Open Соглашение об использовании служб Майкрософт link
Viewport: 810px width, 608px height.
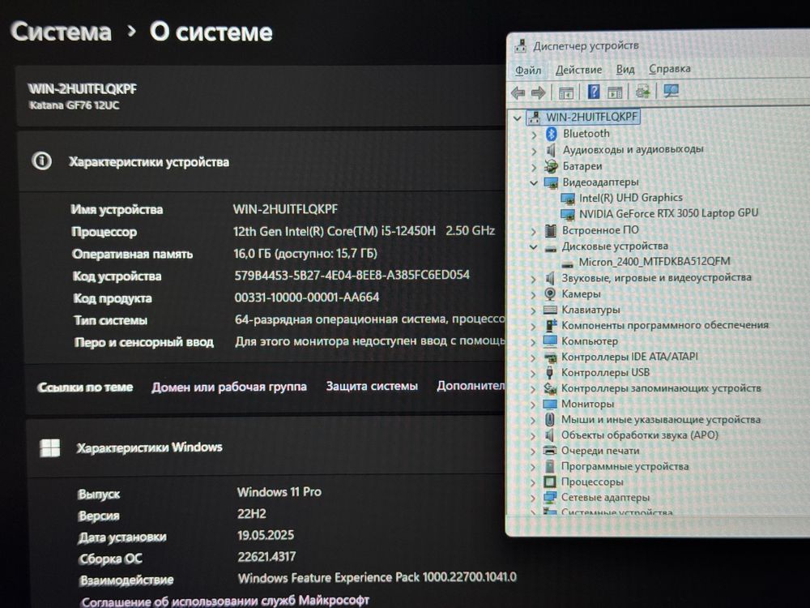point(225,601)
